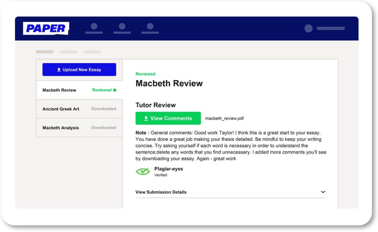Image resolution: width=378 pixels, height=232 pixels.
Task: Click the green dot beside Reviewed status
Action: pyautogui.click(x=115, y=90)
